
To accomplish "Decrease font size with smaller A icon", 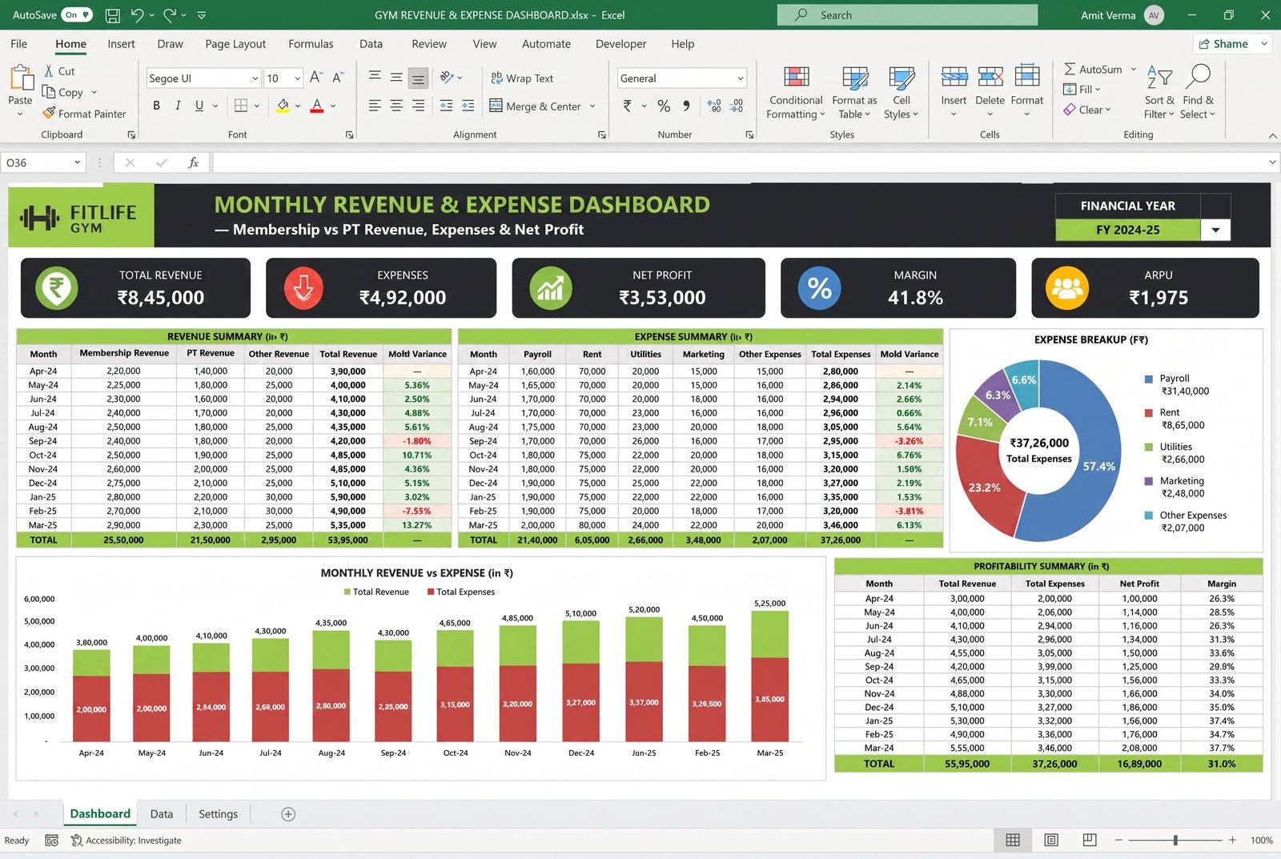I will coord(338,78).
